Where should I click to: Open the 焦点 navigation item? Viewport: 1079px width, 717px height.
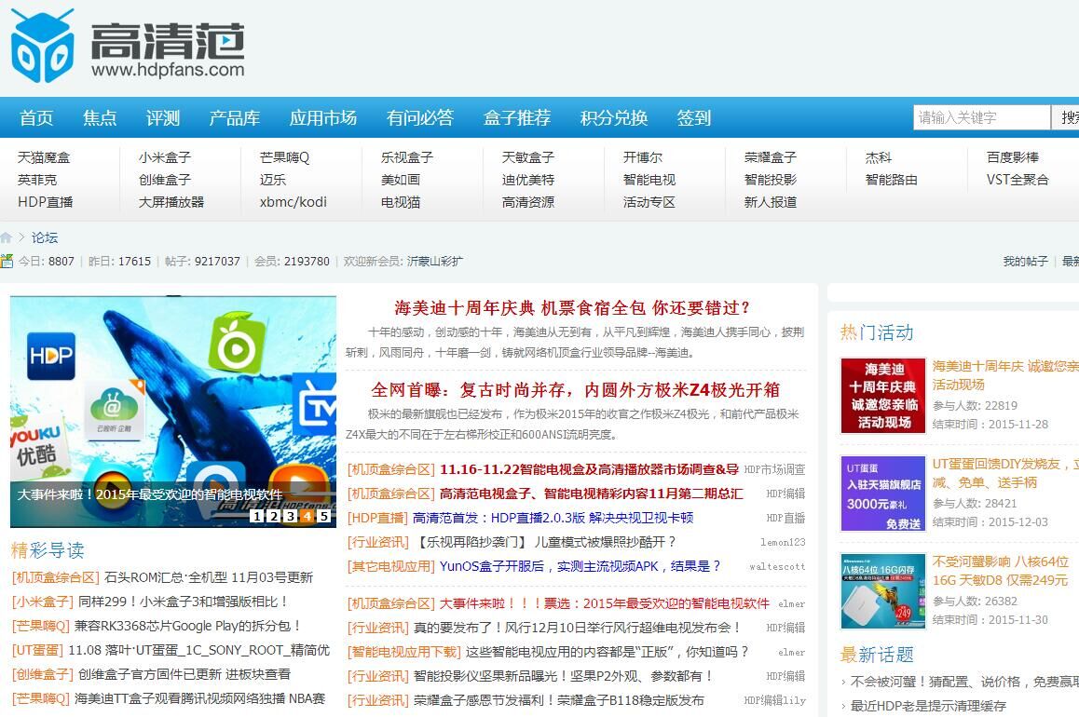tap(100, 118)
